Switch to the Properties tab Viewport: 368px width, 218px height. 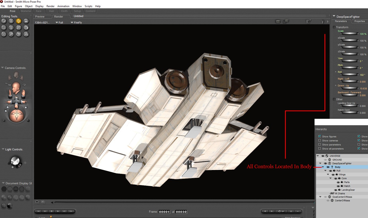click(359, 21)
